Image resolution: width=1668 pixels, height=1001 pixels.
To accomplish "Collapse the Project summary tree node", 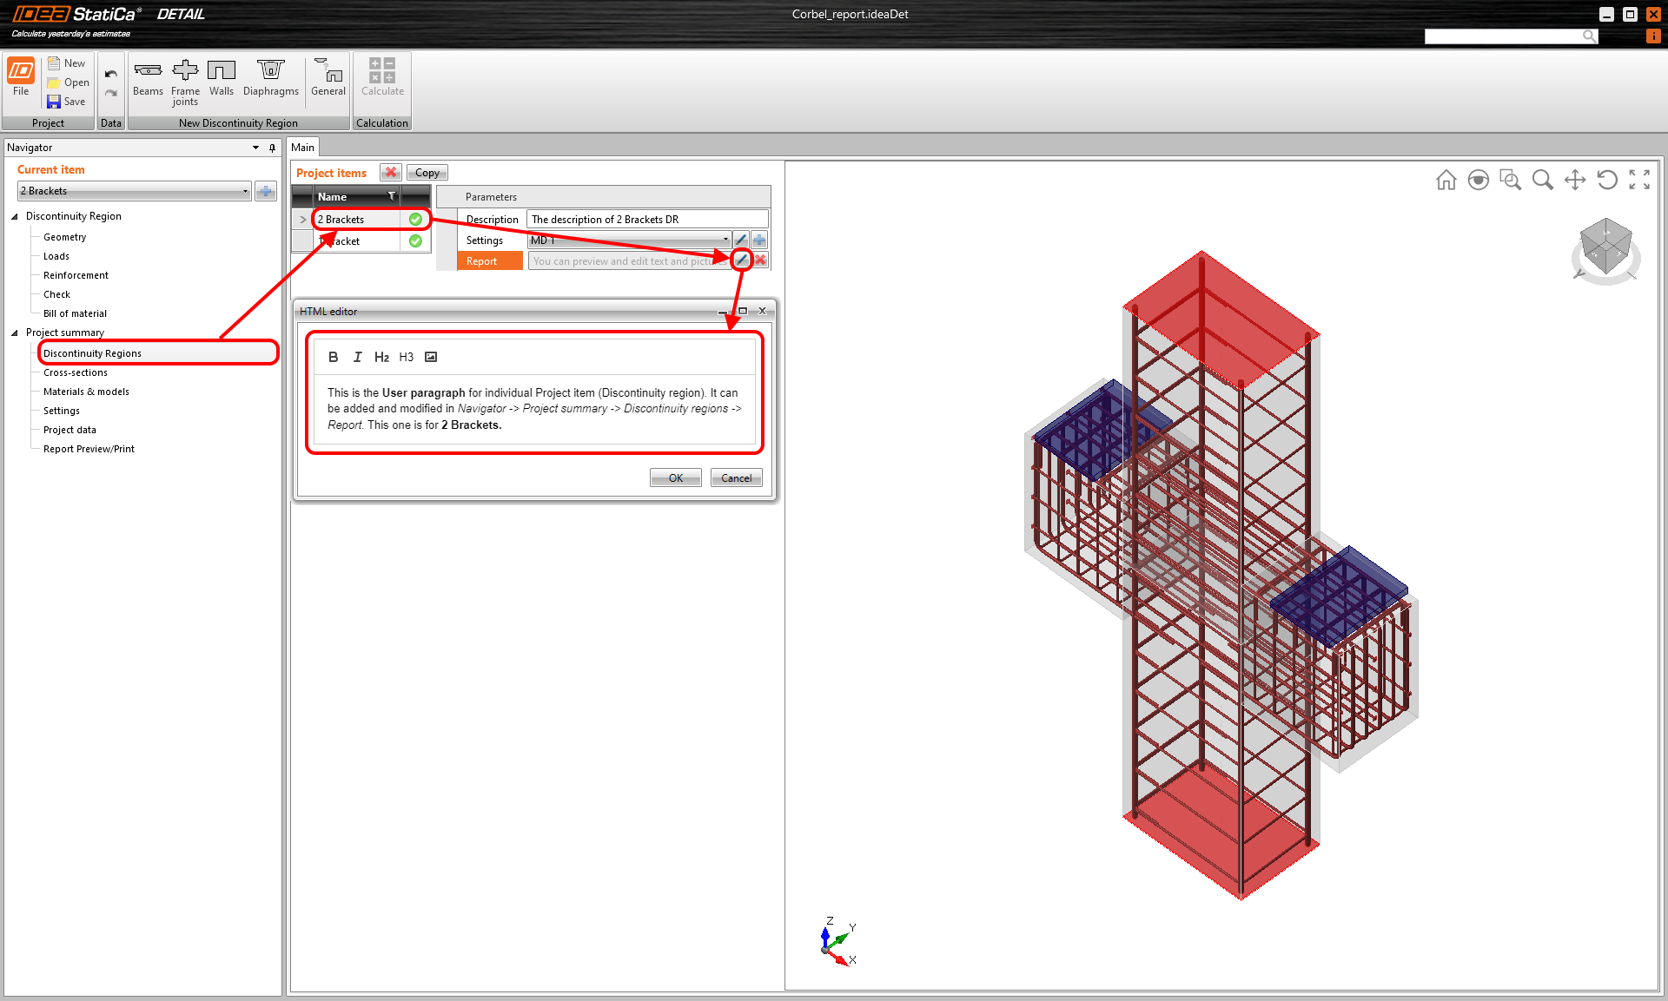I will click(x=15, y=333).
